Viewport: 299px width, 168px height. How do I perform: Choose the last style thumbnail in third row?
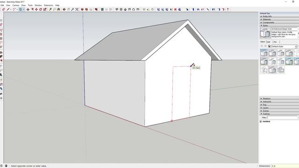(x=281, y=70)
